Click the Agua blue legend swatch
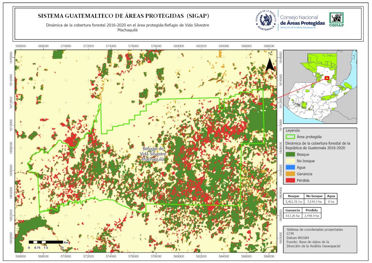This screenshot has width=372, height=263. pos(290,167)
